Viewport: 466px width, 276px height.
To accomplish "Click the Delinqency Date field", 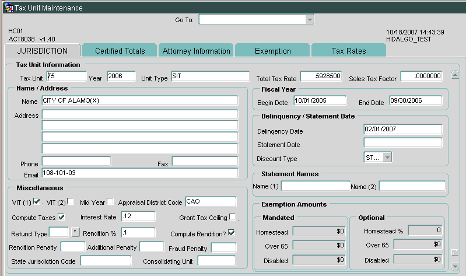I will (403, 129).
